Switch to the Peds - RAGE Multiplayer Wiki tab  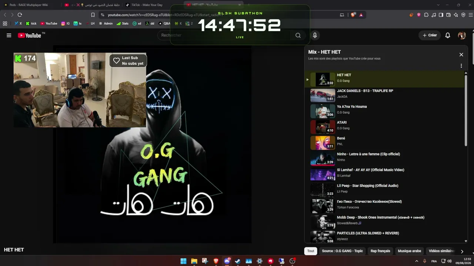point(29,5)
